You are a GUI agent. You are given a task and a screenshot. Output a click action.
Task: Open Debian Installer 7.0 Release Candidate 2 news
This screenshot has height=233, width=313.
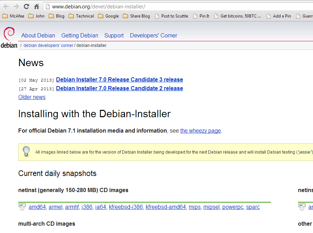click(x=120, y=89)
